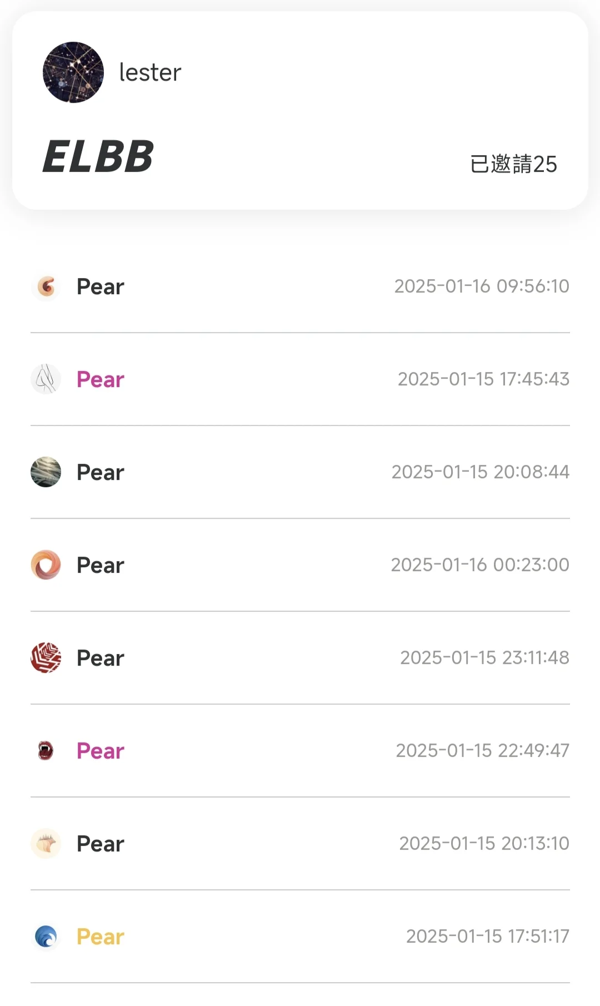Viewport: 600px width, 1006px height.
Task: Tap the dark red fanged mouth avatar
Action: 46,751
